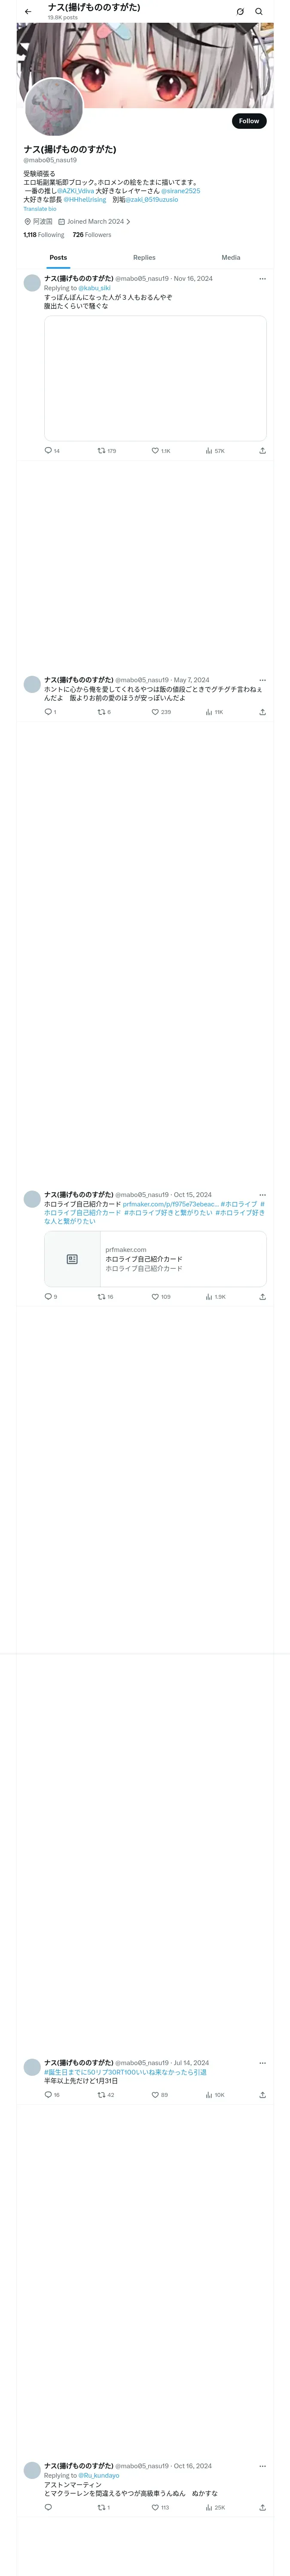Open more options on May 7 post

262,680
